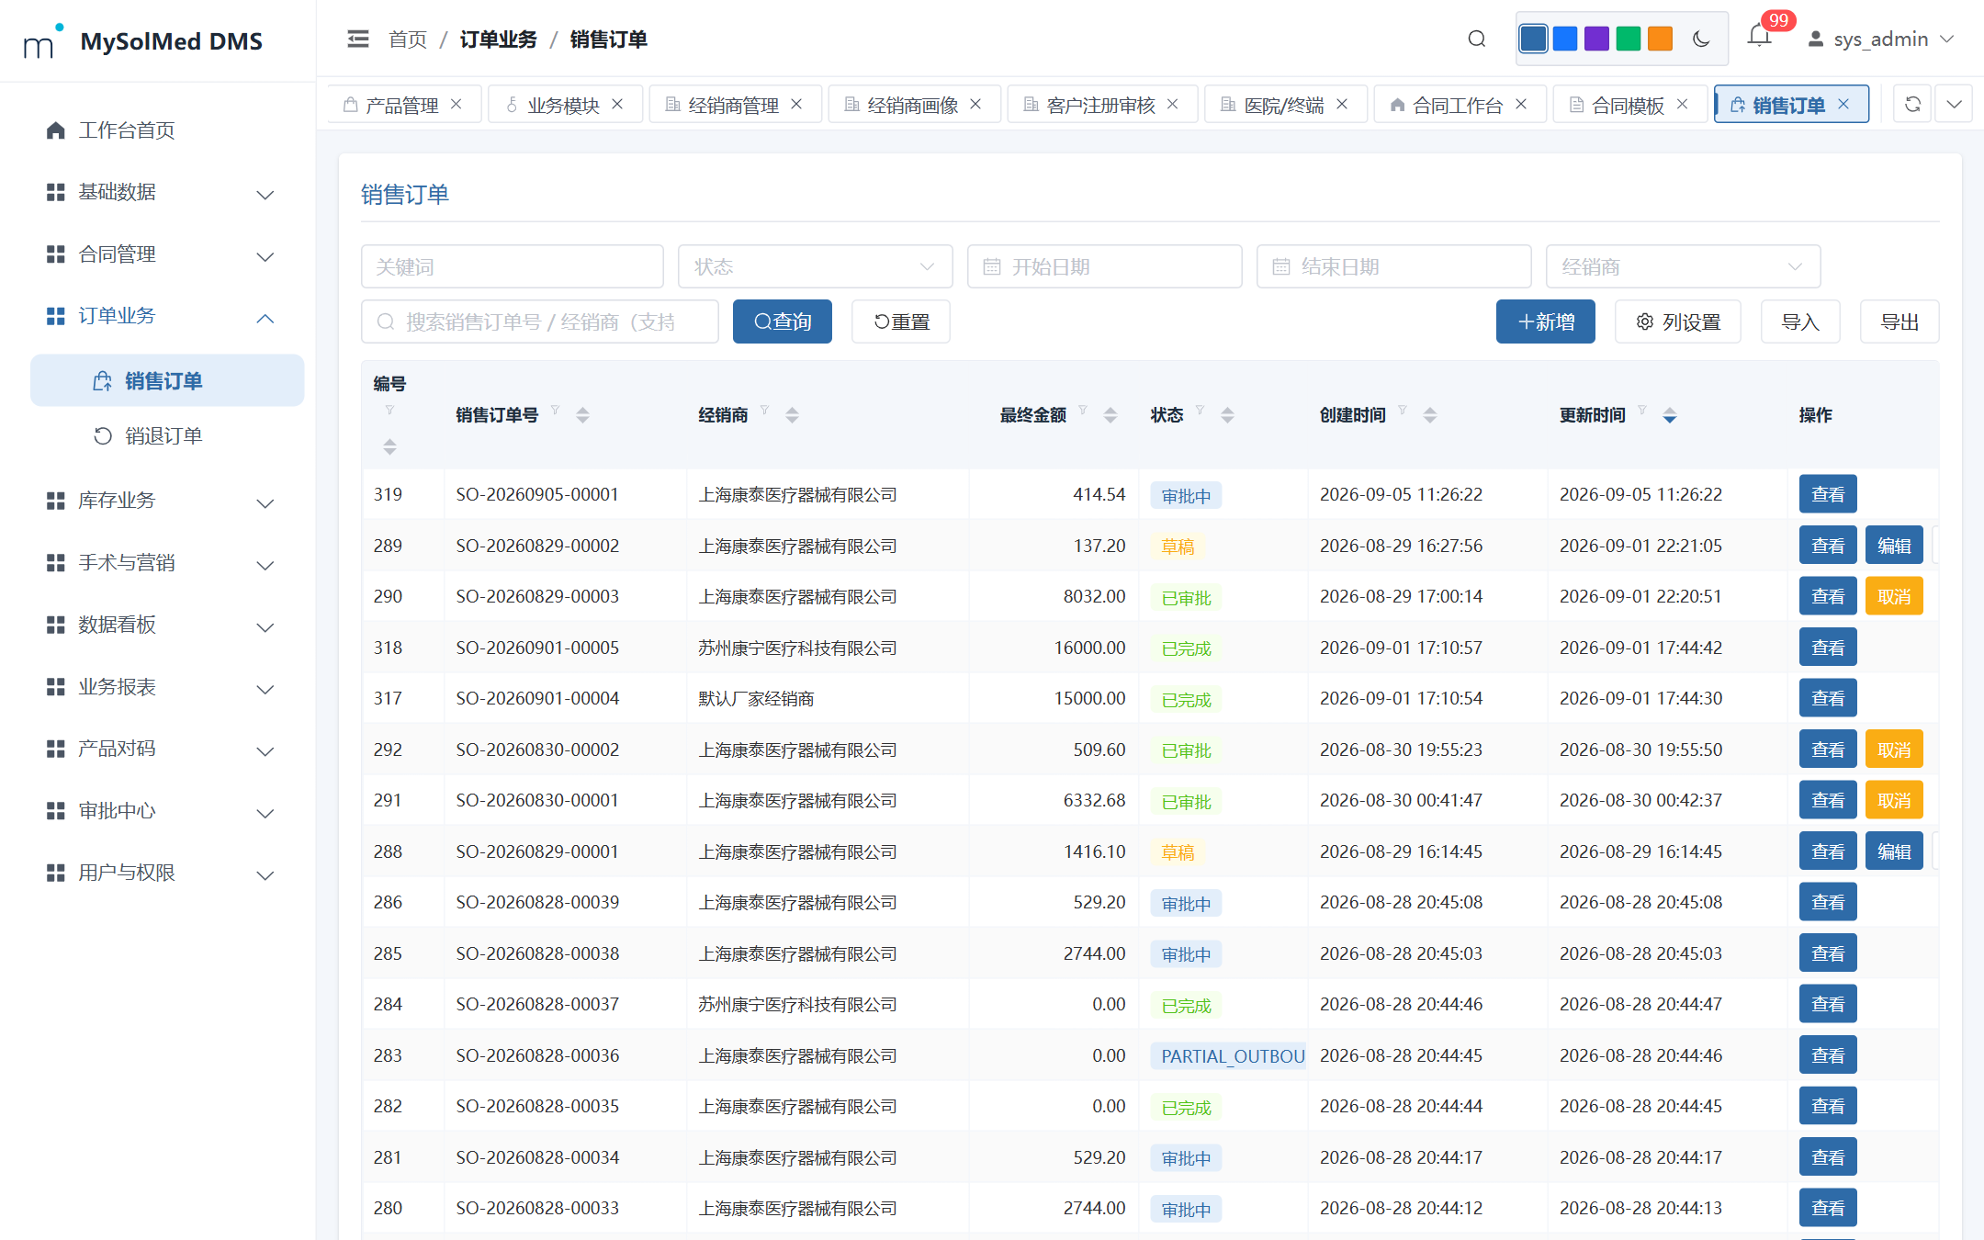Click the filter icon on 销售订单号 column
Image resolution: width=1984 pixels, height=1240 pixels.
[555, 411]
